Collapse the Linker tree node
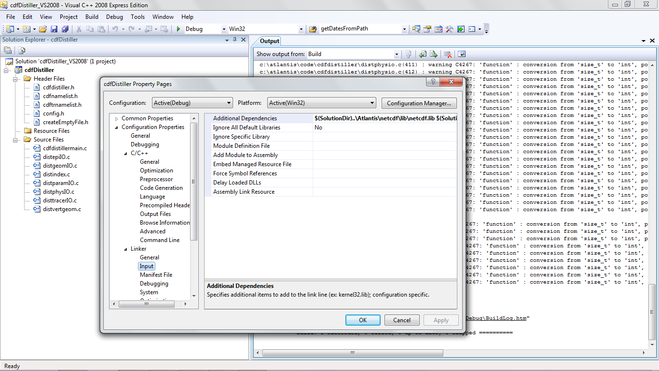This screenshot has width=659, height=371. [x=125, y=249]
